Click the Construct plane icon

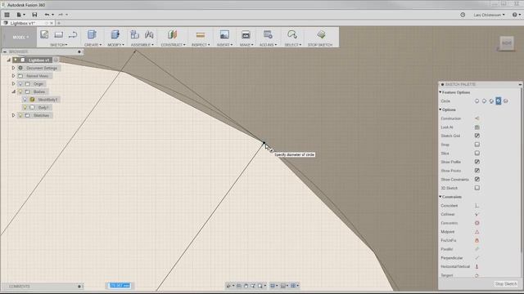coord(173,34)
